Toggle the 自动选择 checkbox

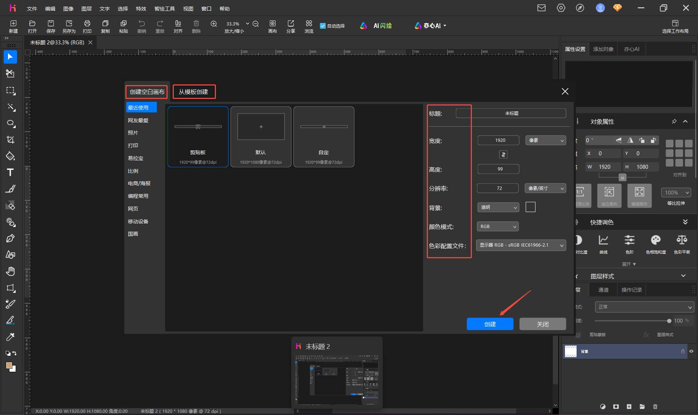click(x=322, y=26)
